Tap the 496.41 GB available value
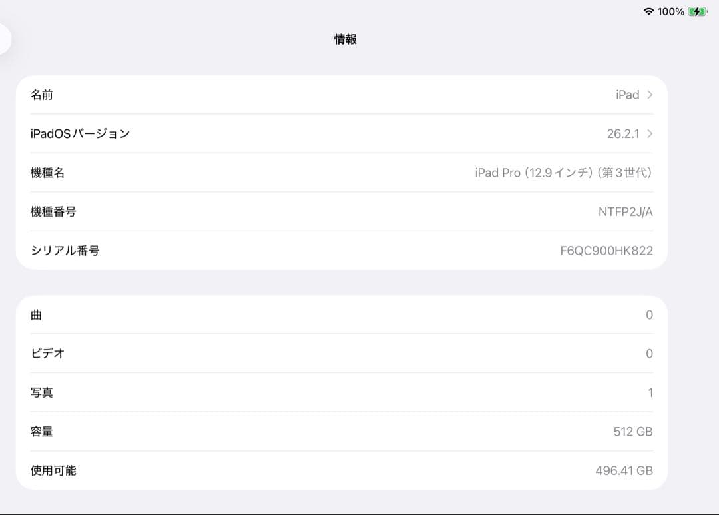The width and height of the screenshot is (719, 515). 624,470
